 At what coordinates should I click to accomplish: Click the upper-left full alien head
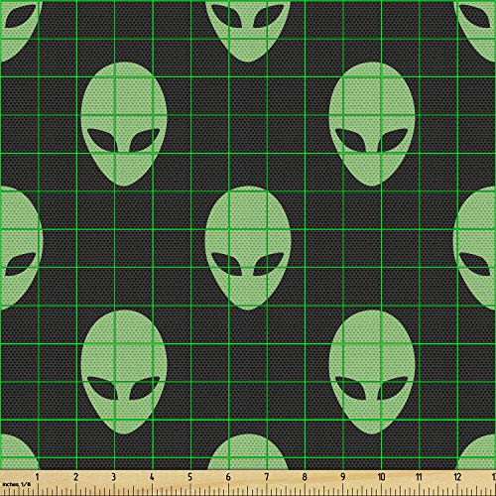click(x=124, y=124)
